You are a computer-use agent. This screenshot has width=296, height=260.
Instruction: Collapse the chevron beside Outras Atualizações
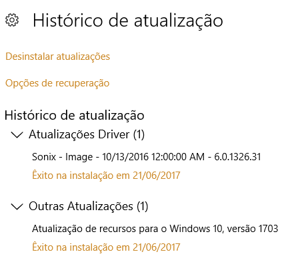tap(17, 206)
